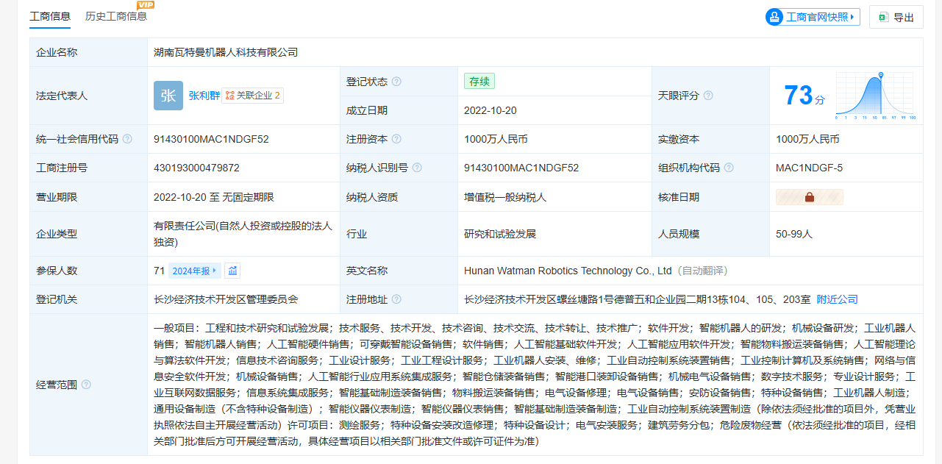Click the 研究和试验发展 industry value
942x464 pixels.
click(x=500, y=234)
